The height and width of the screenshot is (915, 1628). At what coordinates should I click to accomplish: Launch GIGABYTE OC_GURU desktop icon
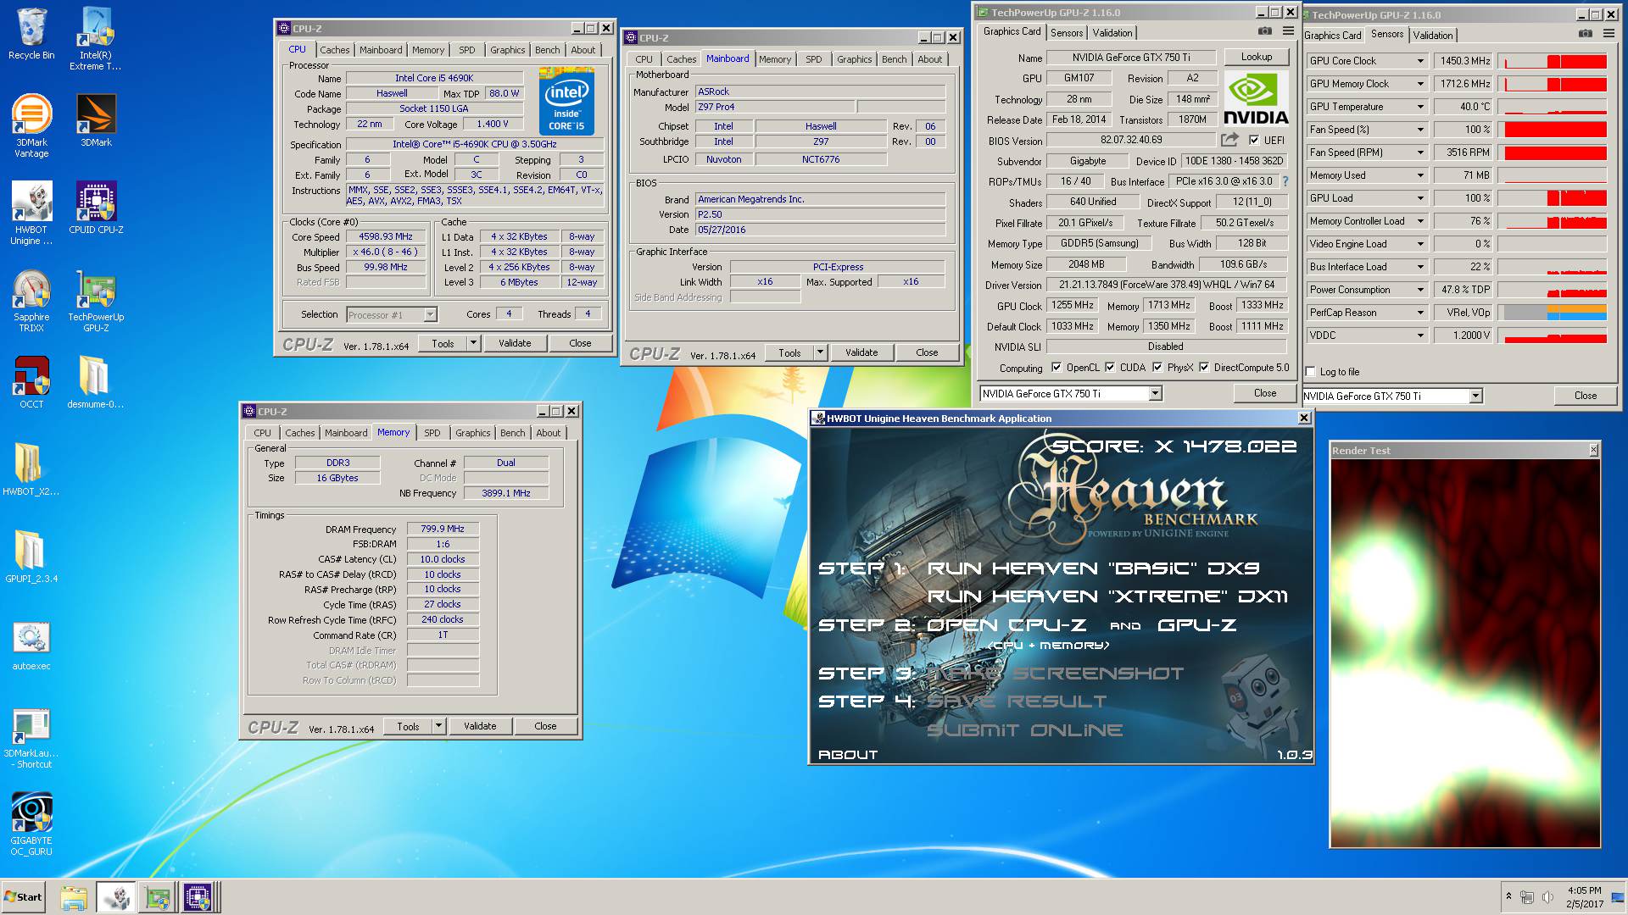31,824
